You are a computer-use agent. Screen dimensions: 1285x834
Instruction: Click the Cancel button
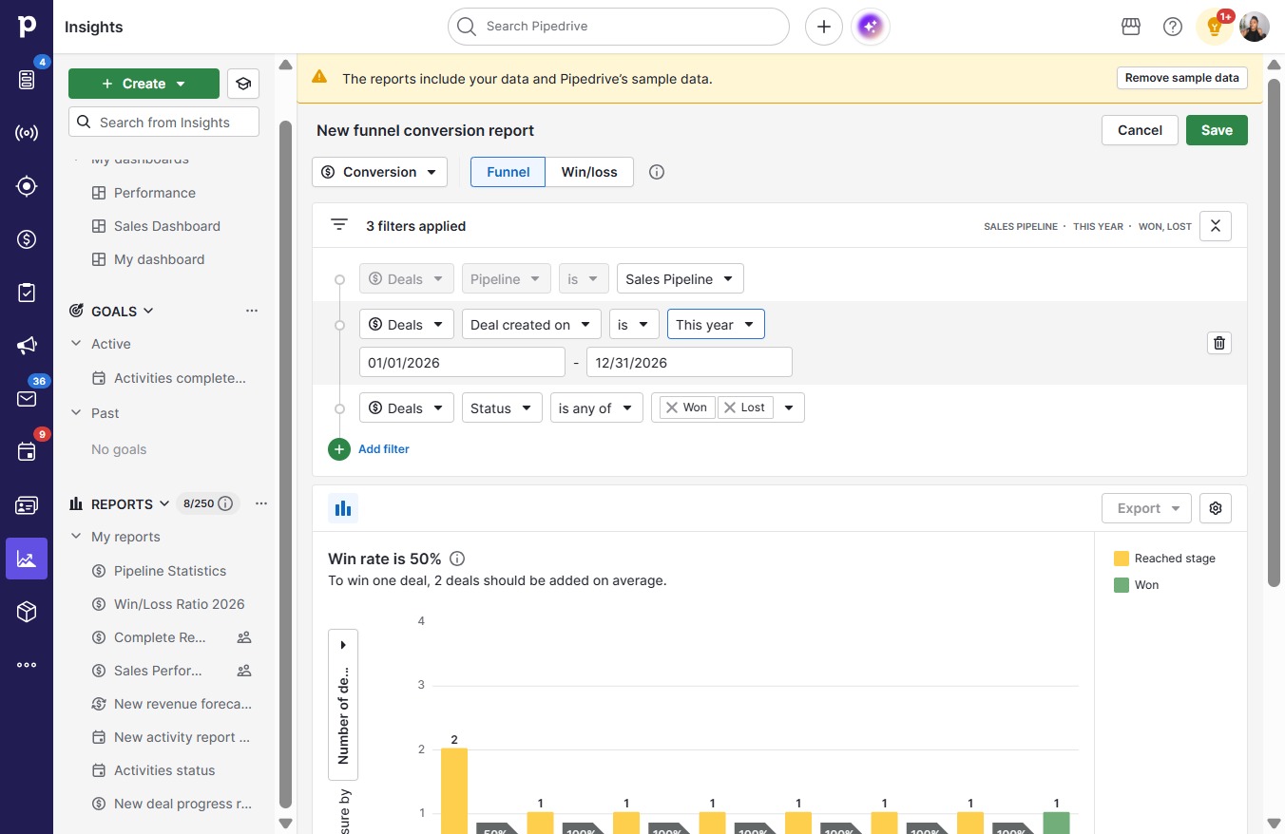1140,130
